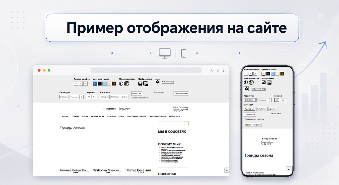The image size is (339, 185).
Task: Select smallest font size A on phone
Action: tap(246, 74)
